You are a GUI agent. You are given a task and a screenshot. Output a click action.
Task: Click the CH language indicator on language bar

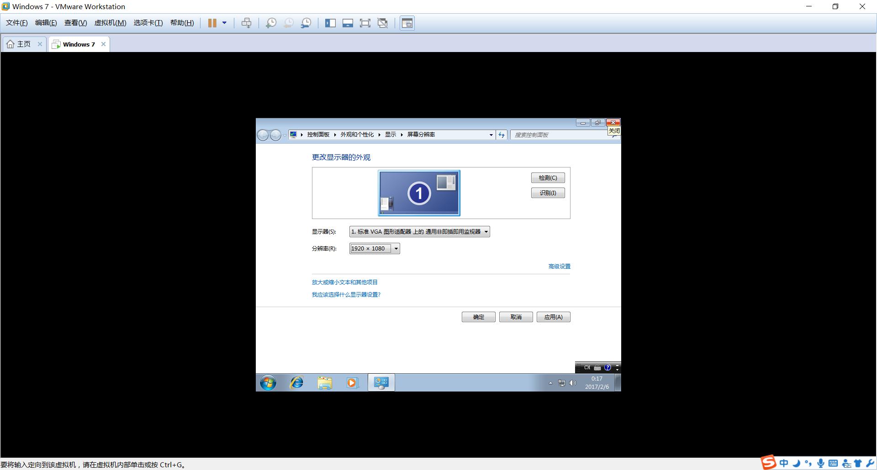[x=587, y=367]
